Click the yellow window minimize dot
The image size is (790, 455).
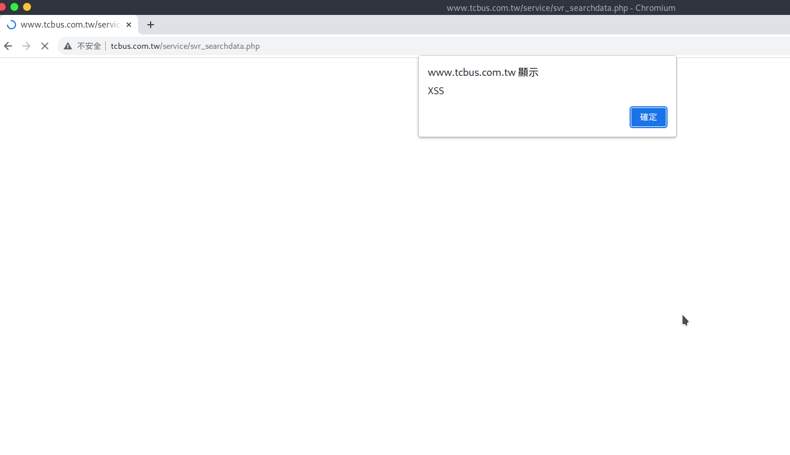point(27,7)
